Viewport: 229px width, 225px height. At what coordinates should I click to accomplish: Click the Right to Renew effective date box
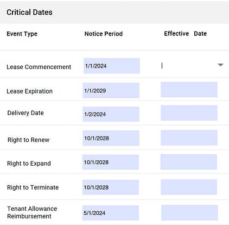189,137
